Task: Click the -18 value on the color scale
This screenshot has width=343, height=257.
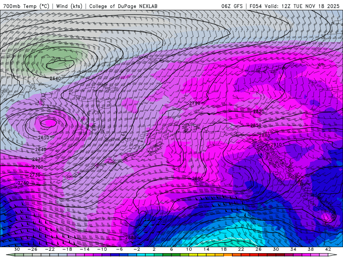Action: 67,249
